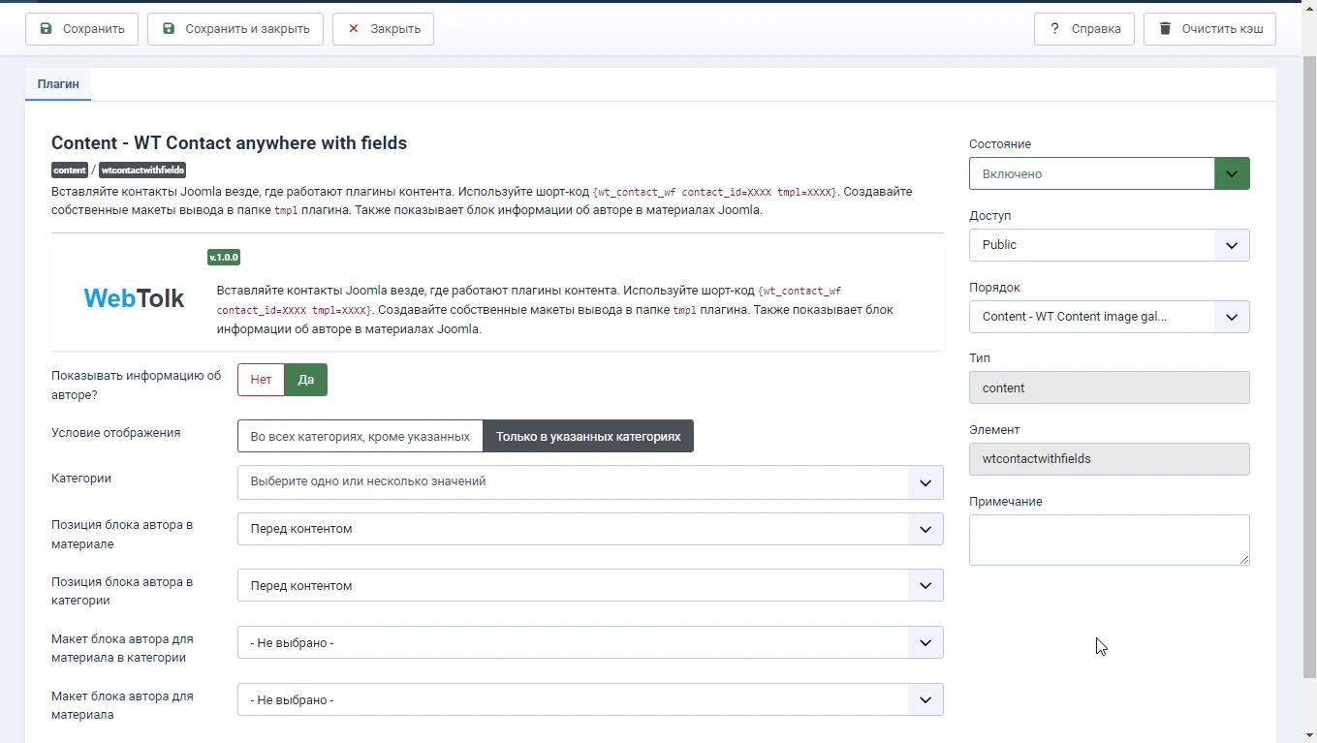Viewport: 1317px width, 743px height.
Task: Click the WebTolk logo
Action: pyautogui.click(x=133, y=297)
